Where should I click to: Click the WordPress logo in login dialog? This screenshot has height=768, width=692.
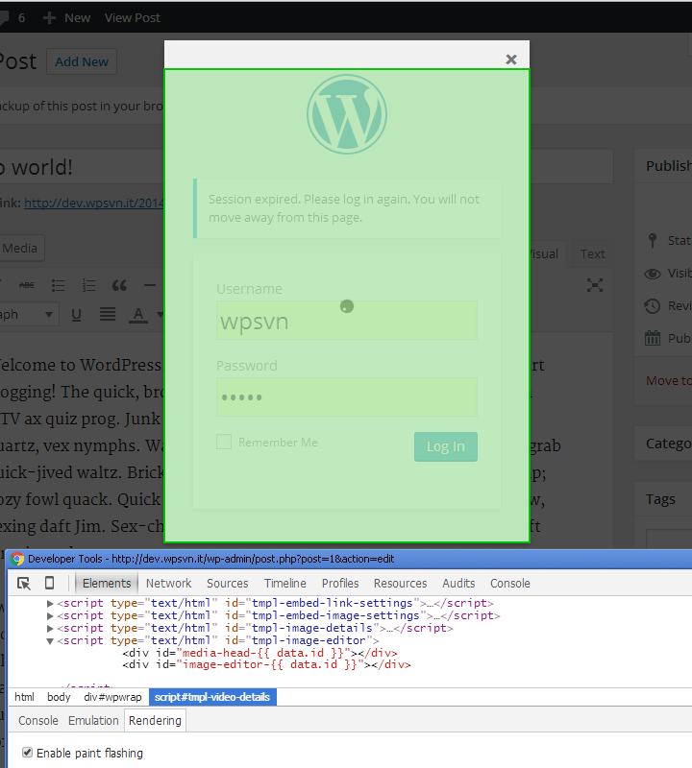pyautogui.click(x=347, y=114)
